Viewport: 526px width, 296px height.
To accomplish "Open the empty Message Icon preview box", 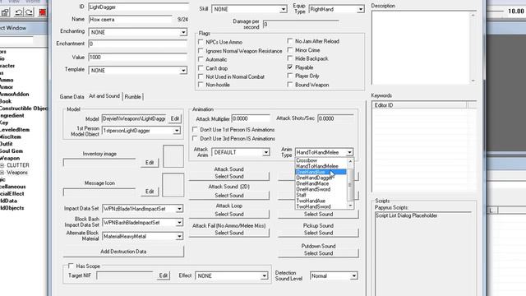I will pyautogui.click(x=173, y=185).
